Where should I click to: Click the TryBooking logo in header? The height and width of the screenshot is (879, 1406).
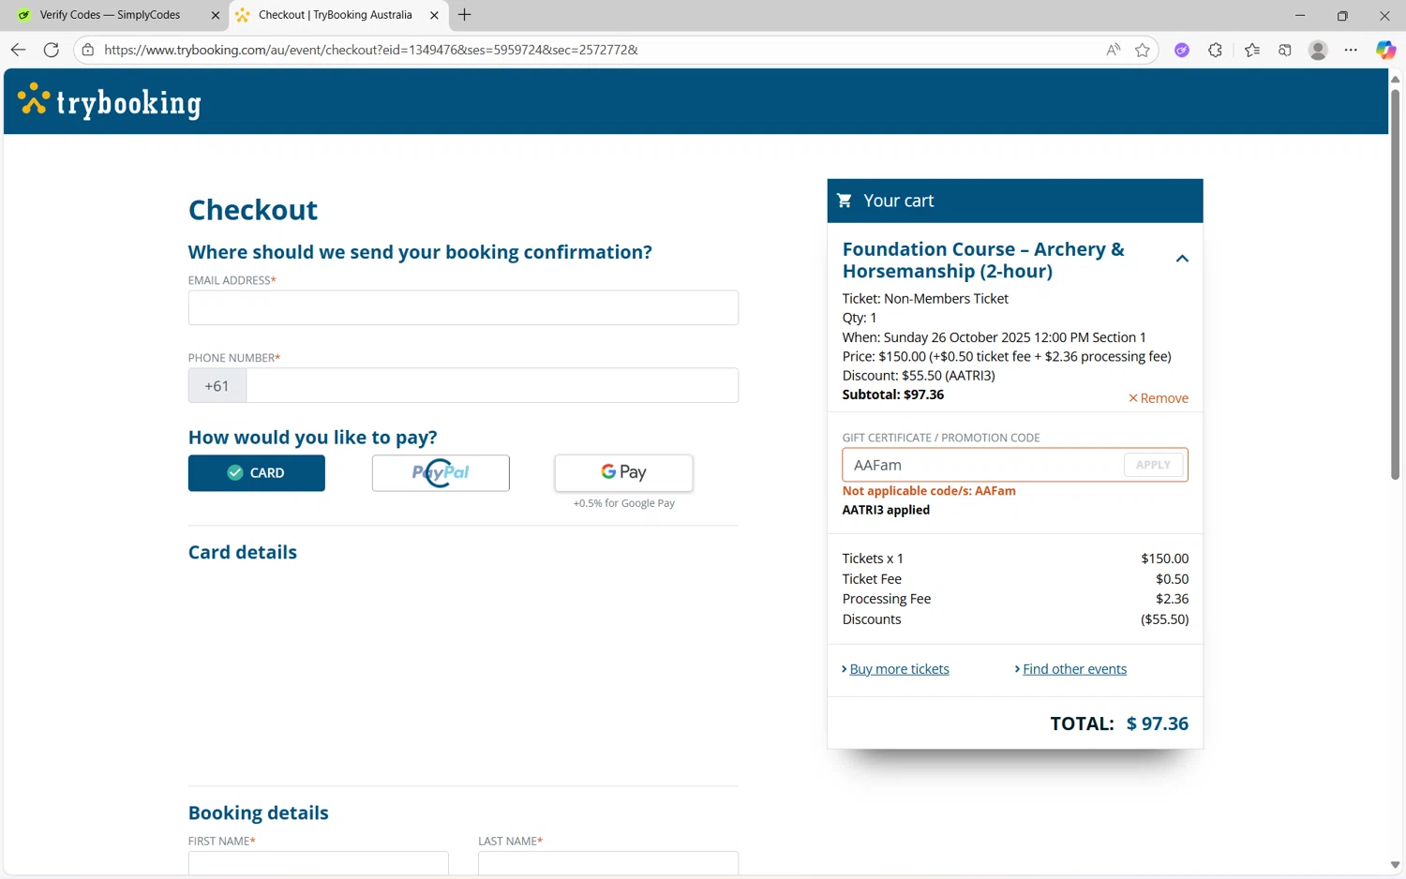click(110, 101)
